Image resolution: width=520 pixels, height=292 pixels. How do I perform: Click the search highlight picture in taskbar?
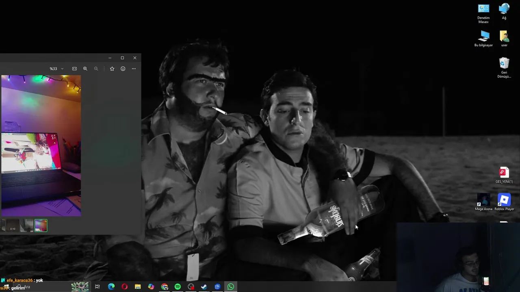click(80, 287)
